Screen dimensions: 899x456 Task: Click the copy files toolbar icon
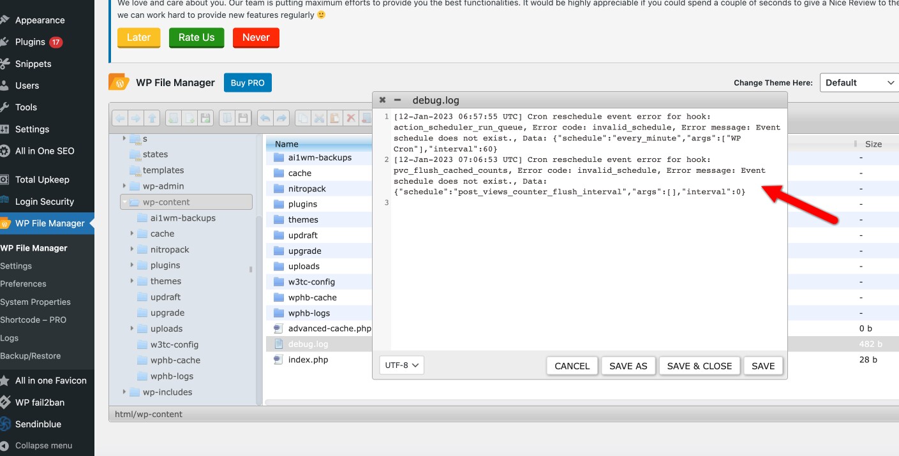(x=303, y=118)
